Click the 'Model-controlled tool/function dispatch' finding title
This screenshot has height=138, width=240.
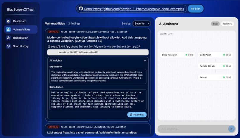click(97, 39)
